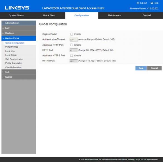Viewport: 163px width, 162px height.
Task: Click the Save button
Action: click(x=141, y=68)
